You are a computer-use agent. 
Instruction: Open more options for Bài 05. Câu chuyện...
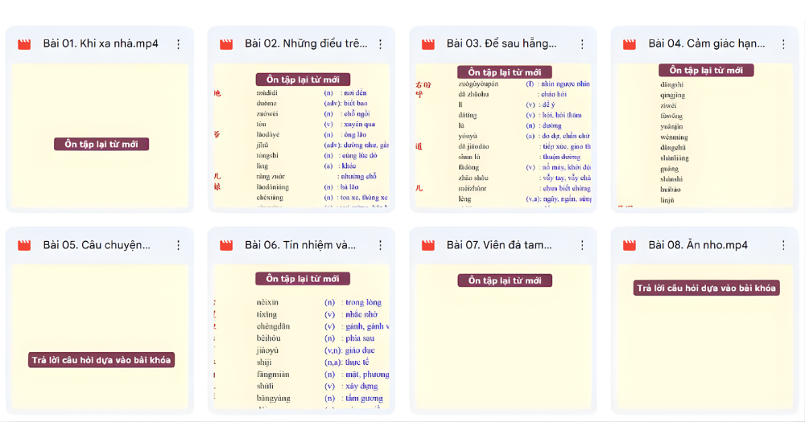pos(178,246)
